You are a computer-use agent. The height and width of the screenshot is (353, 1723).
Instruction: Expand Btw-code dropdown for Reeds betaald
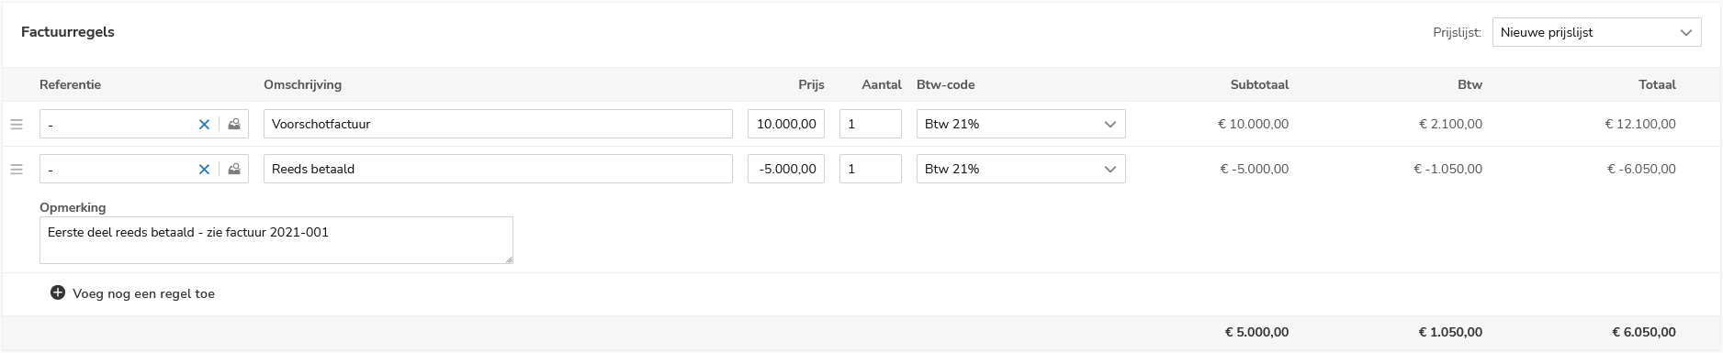coord(1020,169)
